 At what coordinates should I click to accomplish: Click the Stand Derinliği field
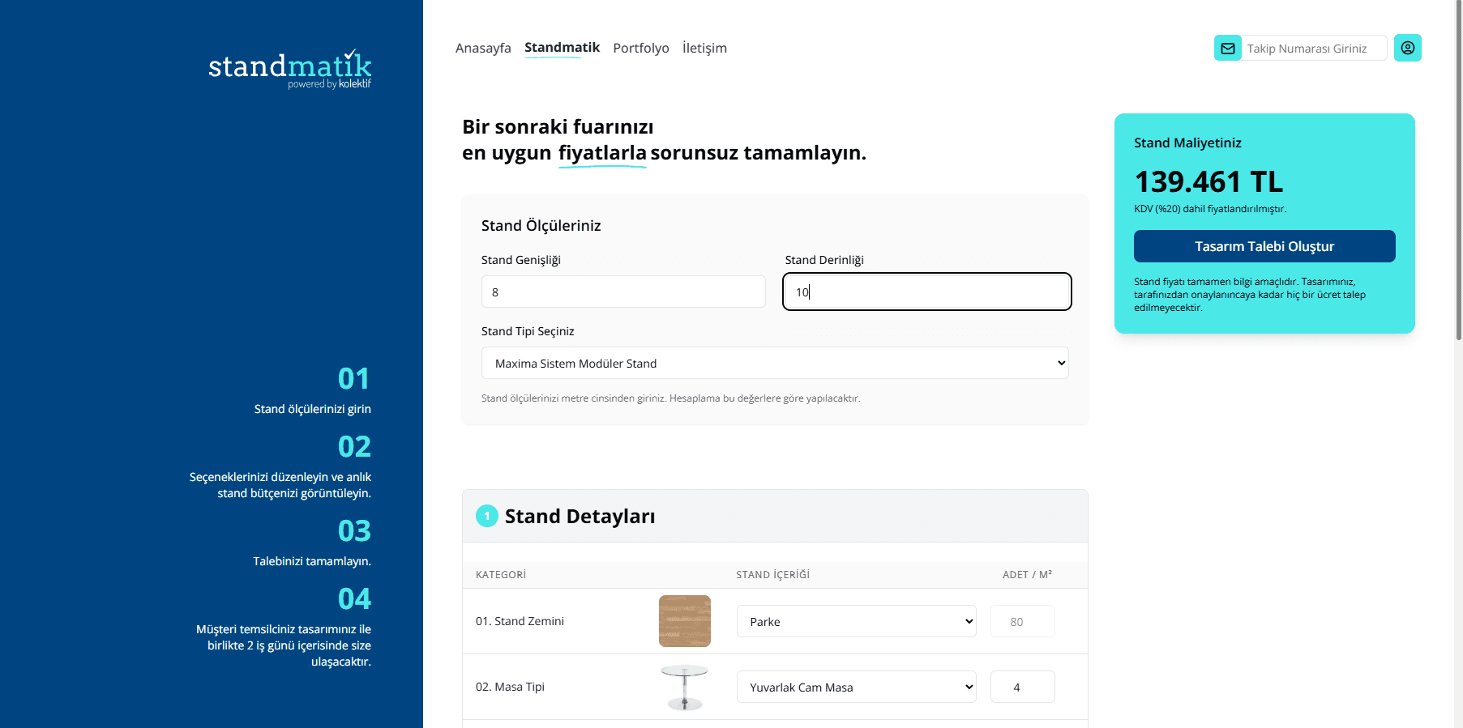927,292
